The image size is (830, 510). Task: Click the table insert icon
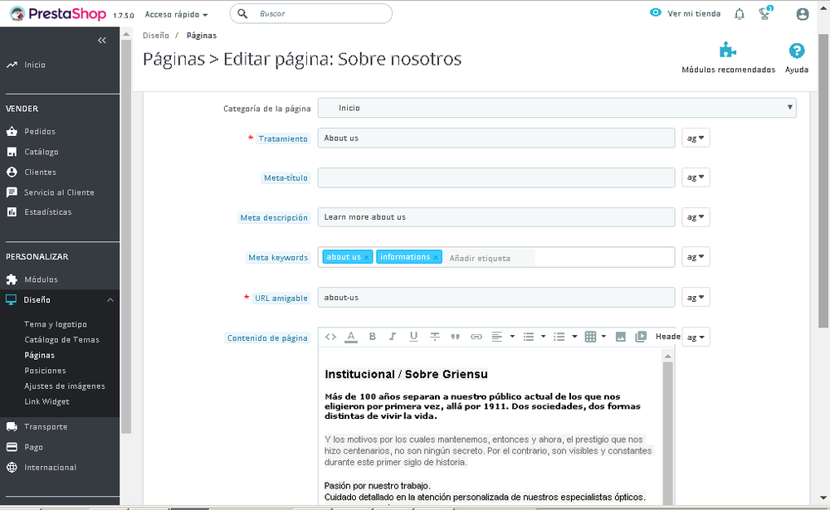pyautogui.click(x=590, y=337)
